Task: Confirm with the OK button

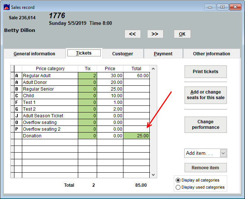Action: (x=182, y=34)
